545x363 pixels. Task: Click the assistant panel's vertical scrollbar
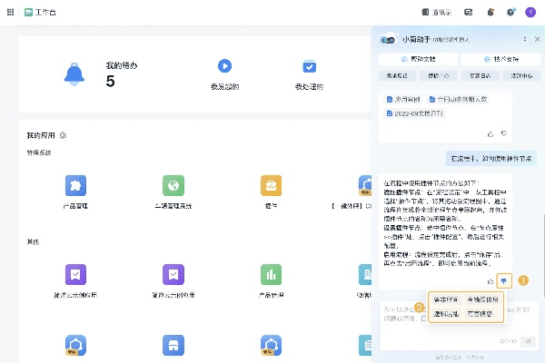[x=543, y=255]
